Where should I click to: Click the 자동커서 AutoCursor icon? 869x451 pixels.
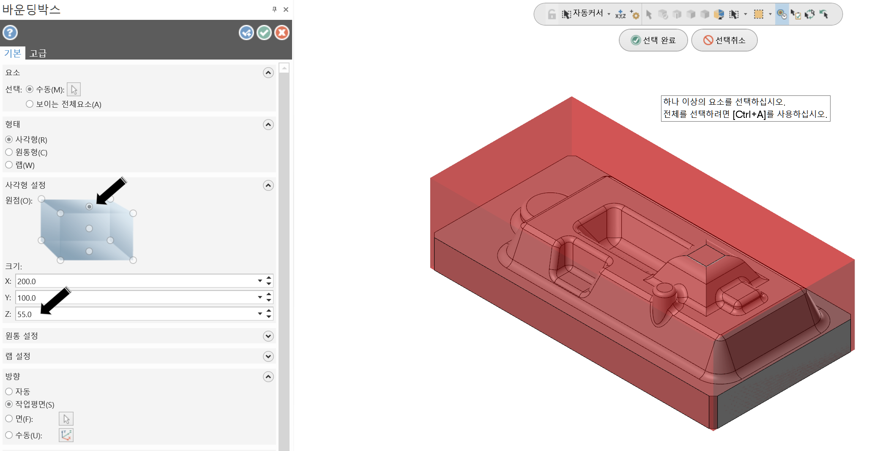[566, 14]
